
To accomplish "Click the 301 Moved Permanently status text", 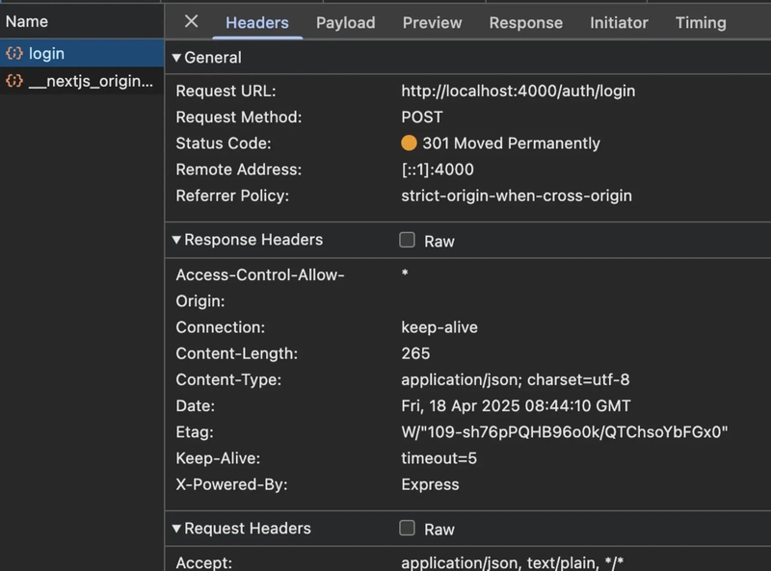I will 512,143.
